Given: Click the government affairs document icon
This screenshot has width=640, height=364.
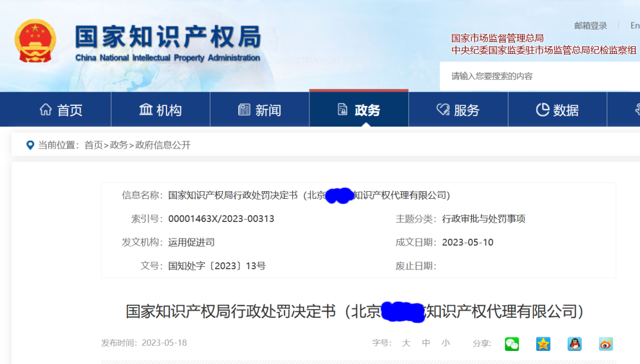Looking at the screenshot, I should click(343, 109).
